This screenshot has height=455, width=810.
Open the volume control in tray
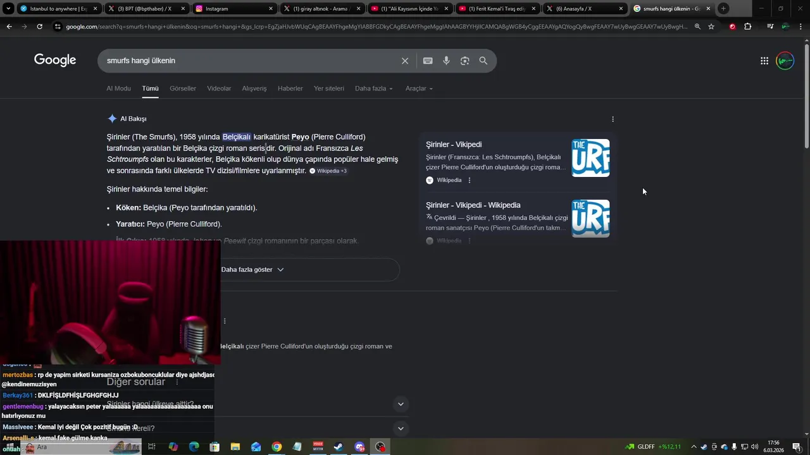click(754, 447)
